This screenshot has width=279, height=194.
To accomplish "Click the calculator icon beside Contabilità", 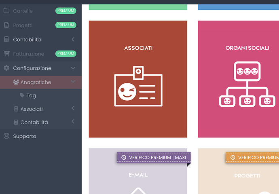I will [6, 40].
